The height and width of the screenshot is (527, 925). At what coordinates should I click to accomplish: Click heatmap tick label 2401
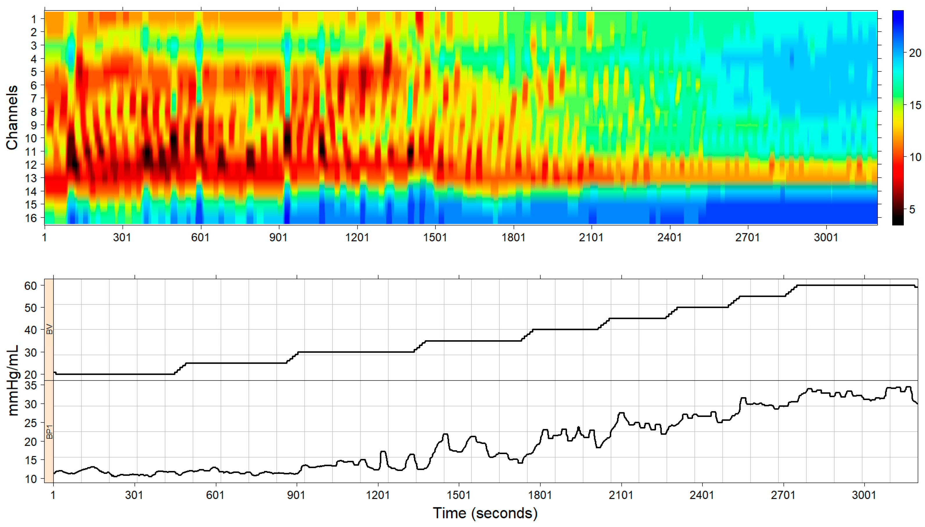670,237
